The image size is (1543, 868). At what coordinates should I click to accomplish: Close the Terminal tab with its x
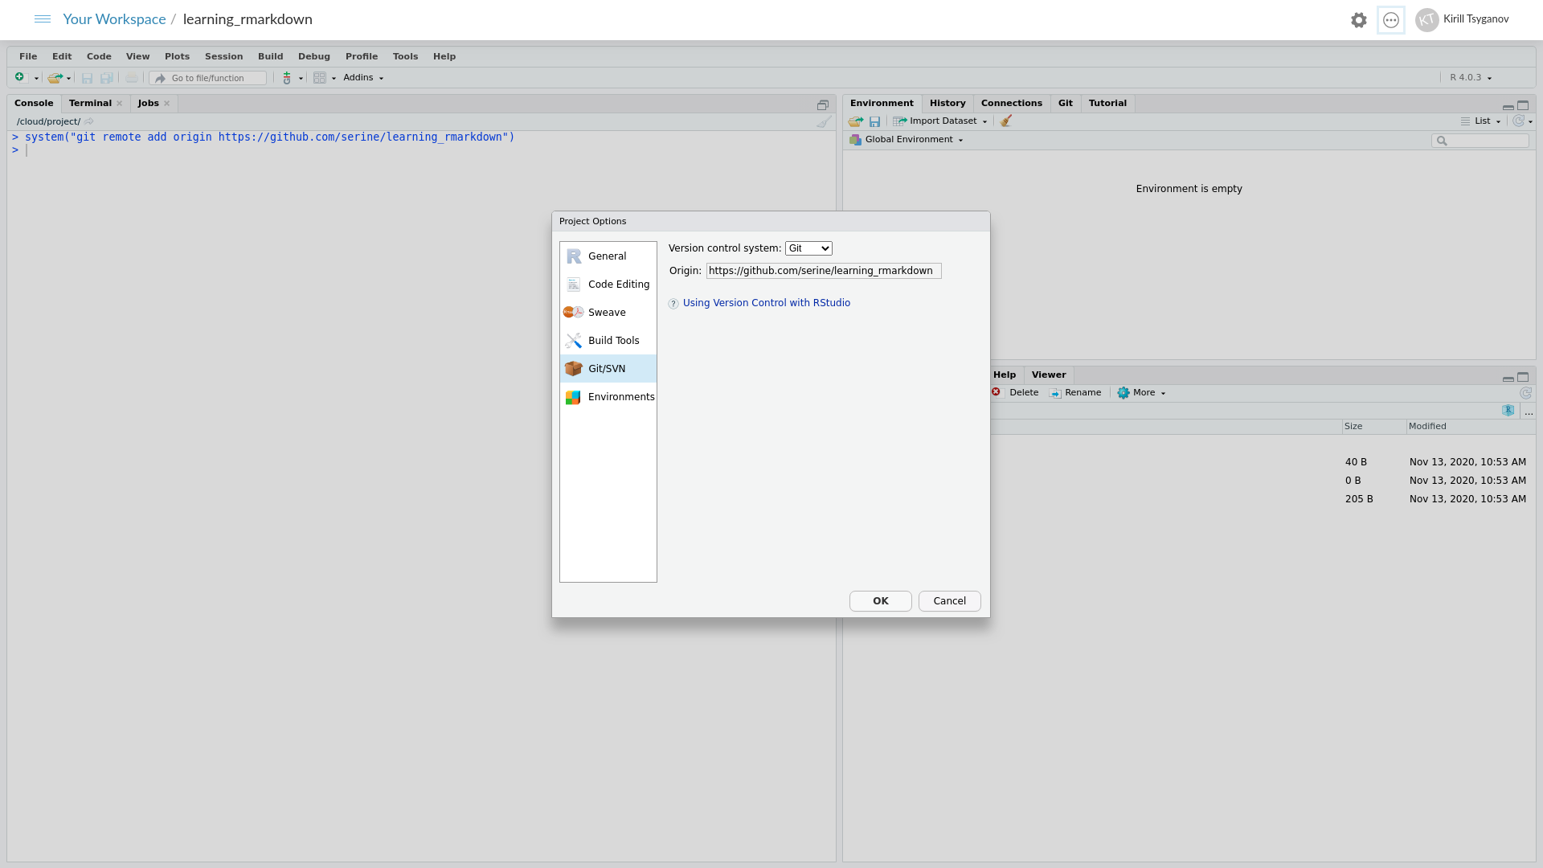(120, 104)
